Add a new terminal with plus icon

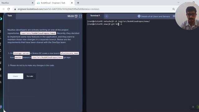tap(106, 16)
